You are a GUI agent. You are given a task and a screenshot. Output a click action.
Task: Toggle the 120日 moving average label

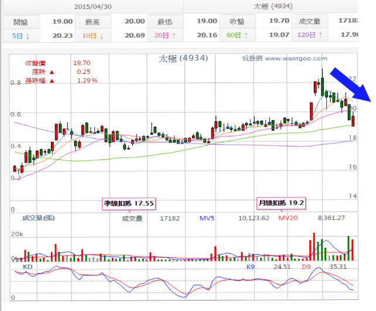pyautogui.click(x=310, y=35)
